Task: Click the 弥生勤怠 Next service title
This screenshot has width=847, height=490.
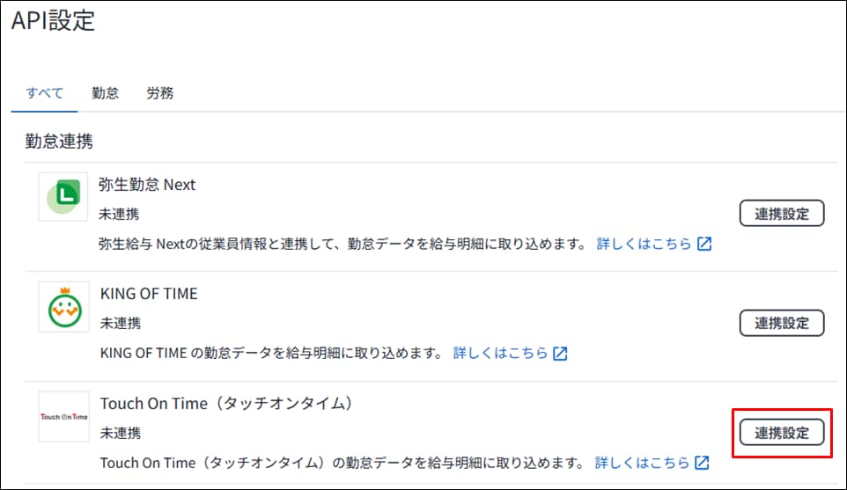Action: [x=148, y=185]
